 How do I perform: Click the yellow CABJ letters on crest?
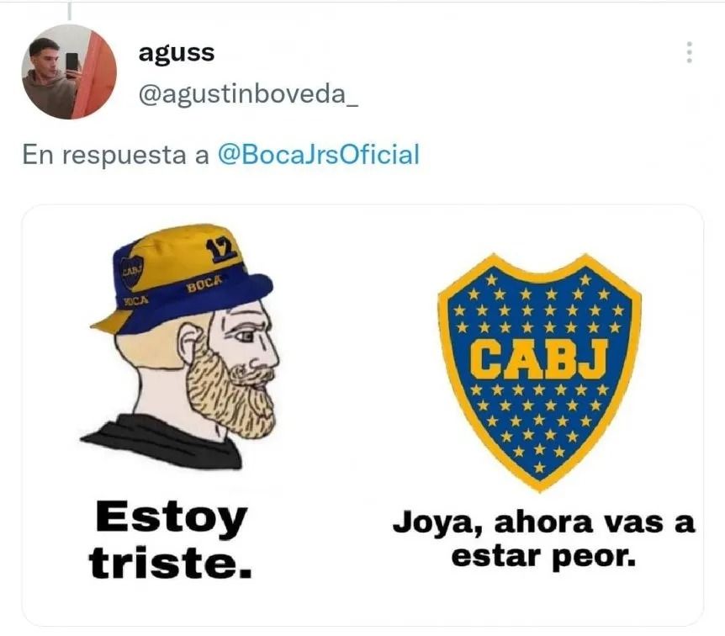(x=539, y=358)
